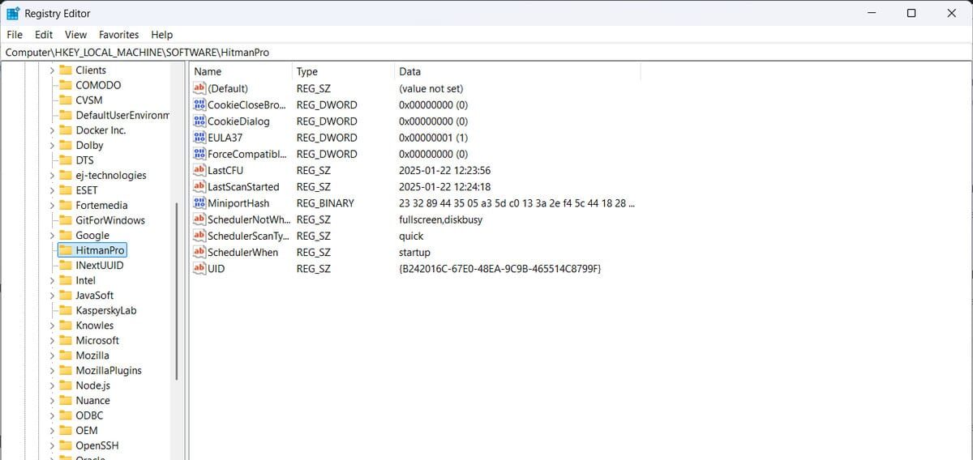This screenshot has width=973, height=460.
Task: Sort values by the Data column header
Action: coord(517,71)
